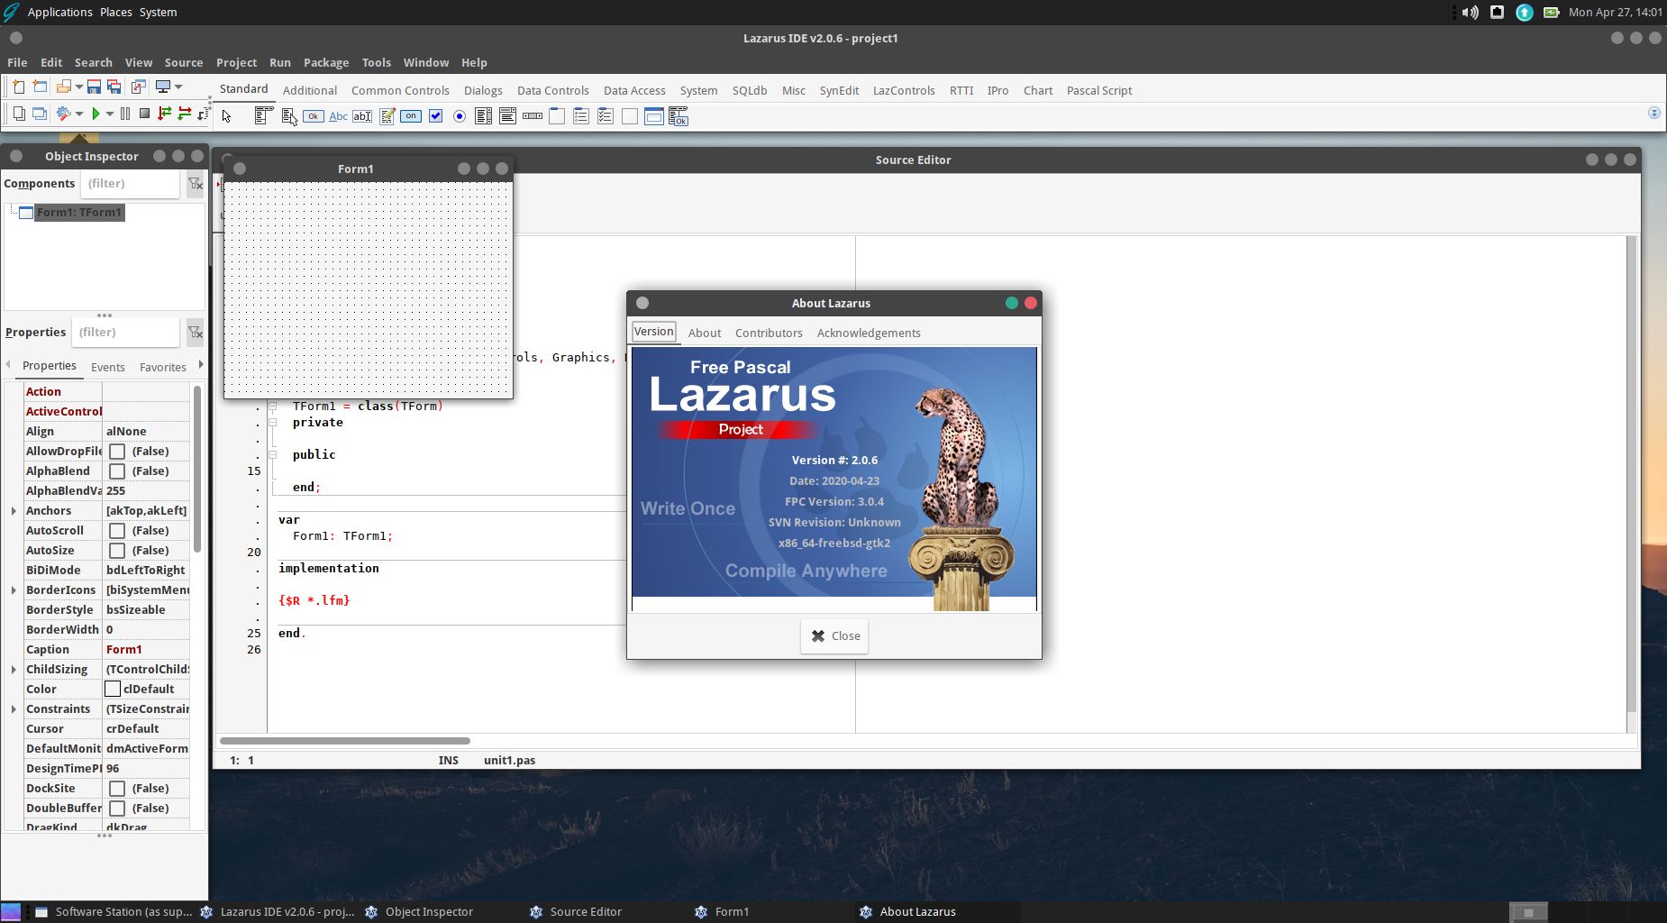Click the Step Into icon
Screen dimensions: 1667x923
tap(164, 114)
